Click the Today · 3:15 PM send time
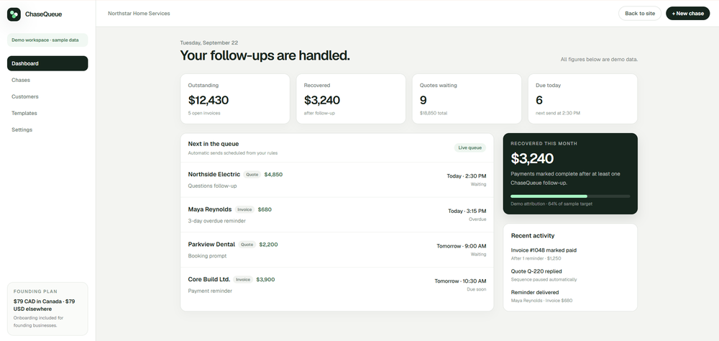 point(467,211)
